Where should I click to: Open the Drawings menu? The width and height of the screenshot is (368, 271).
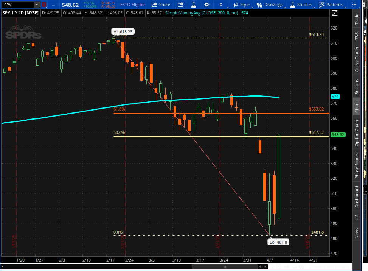click(269, 5)
